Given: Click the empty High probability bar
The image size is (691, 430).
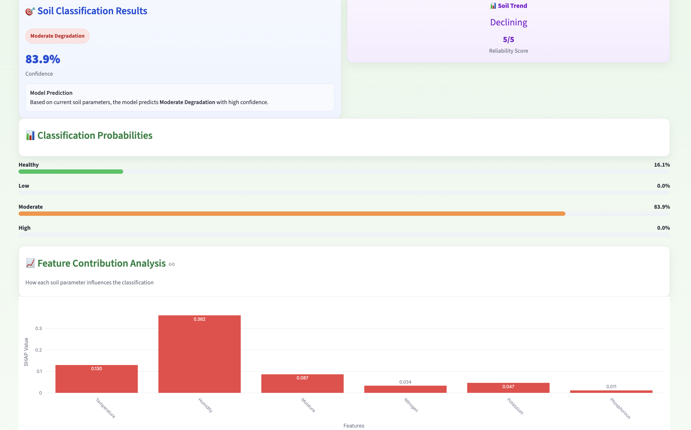Looking at the screenshot, I should tap(344, 235).
